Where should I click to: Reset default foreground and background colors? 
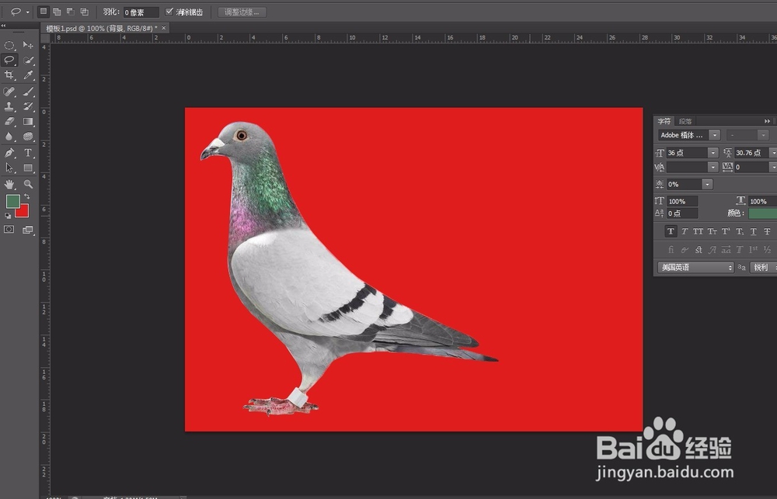(x=8, y=215)
